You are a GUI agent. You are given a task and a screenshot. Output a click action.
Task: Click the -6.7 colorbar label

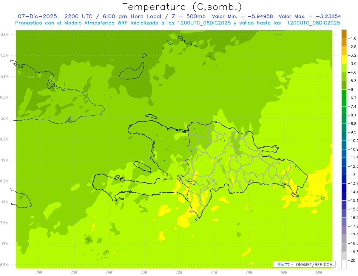coord(352,98)
